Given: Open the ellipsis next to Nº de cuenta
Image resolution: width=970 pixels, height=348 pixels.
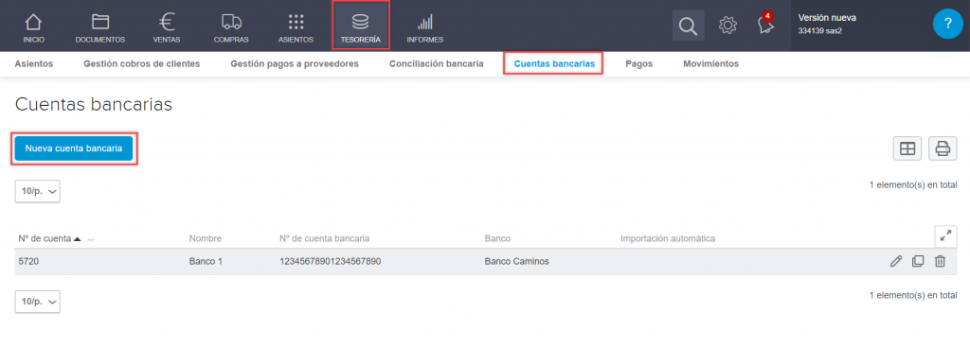Looking at the screenshot, I should pyautogui.click(x=91, y=239).
